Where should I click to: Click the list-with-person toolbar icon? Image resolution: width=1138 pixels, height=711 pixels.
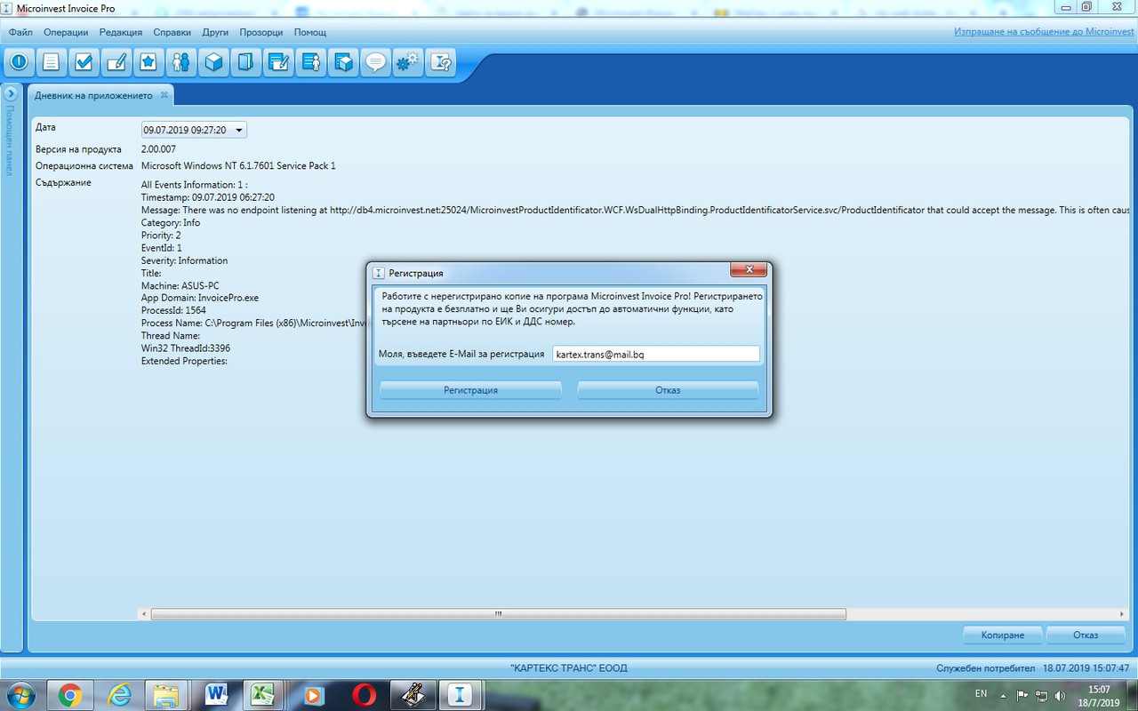click(311, 62)
